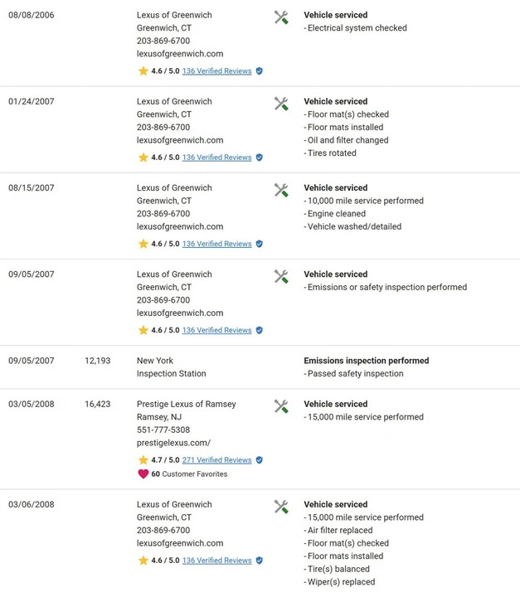Click the service wrench icon for 08/08/2006
This screenshot has width=520, height=597.
click(x=281, y=17)
